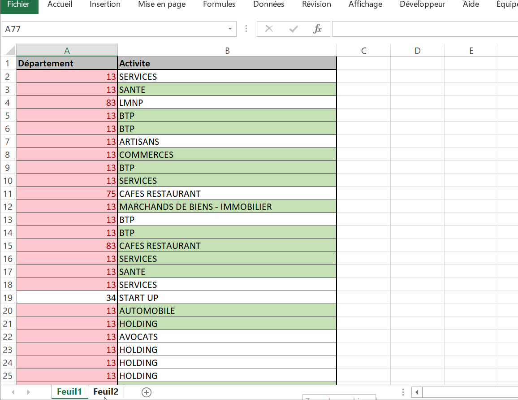Switch to the Accueil ribbon tab
518x400 pixels.
[60, 4]
